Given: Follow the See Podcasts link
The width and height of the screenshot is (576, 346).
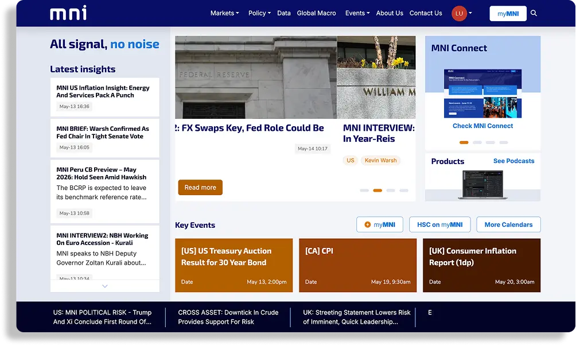Looking at the screenshot, I should click(x=513, y=161).
